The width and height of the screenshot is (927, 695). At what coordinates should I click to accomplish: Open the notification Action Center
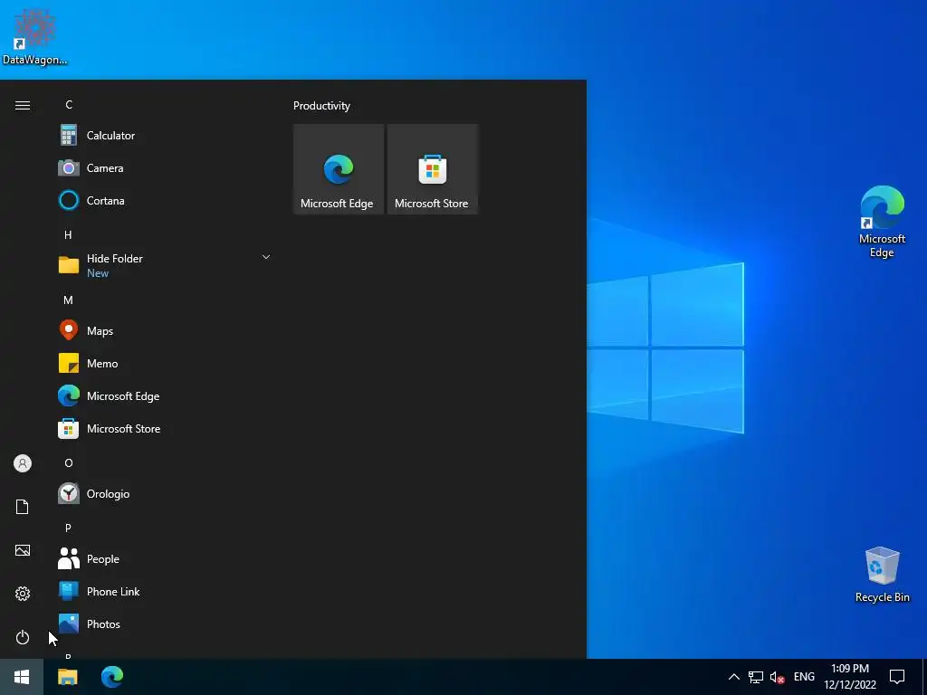point(897,677)
